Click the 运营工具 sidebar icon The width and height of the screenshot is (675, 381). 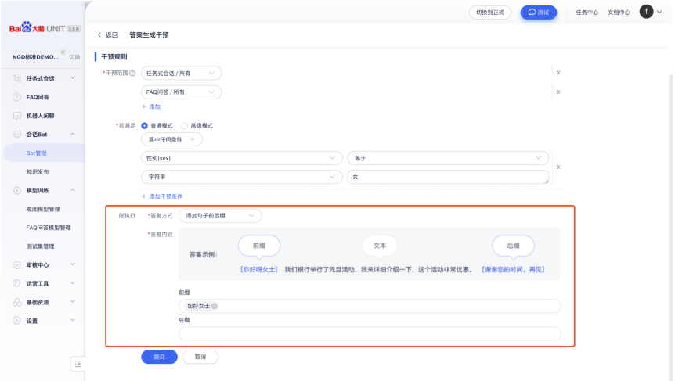pyautogui.click(x=16, y=283)
